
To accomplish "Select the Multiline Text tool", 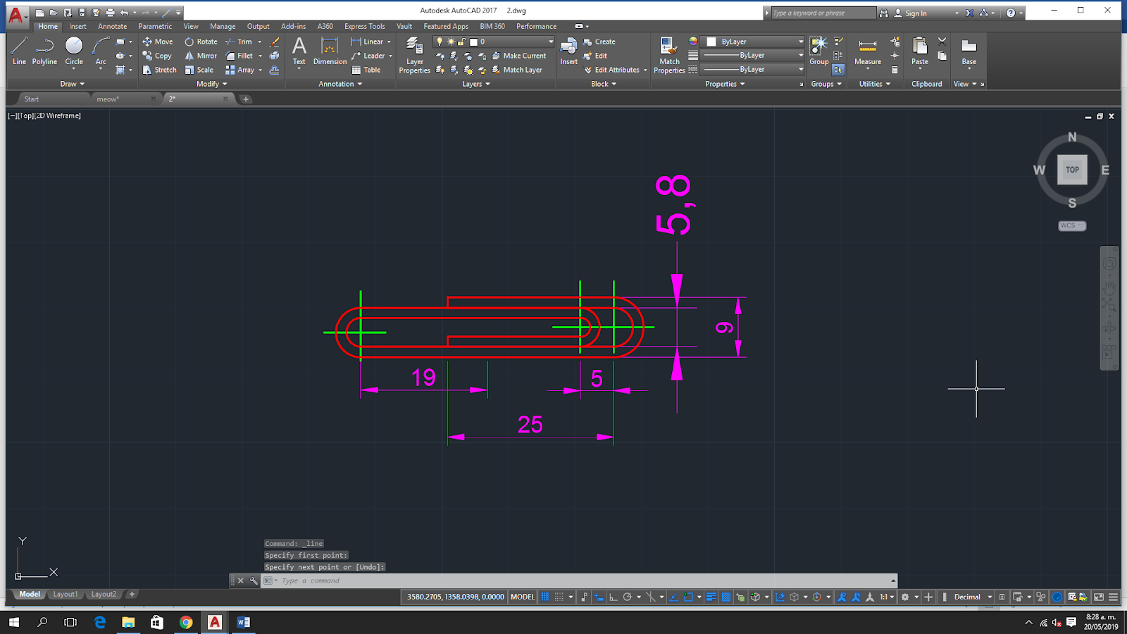I will (x=299, y=48).
